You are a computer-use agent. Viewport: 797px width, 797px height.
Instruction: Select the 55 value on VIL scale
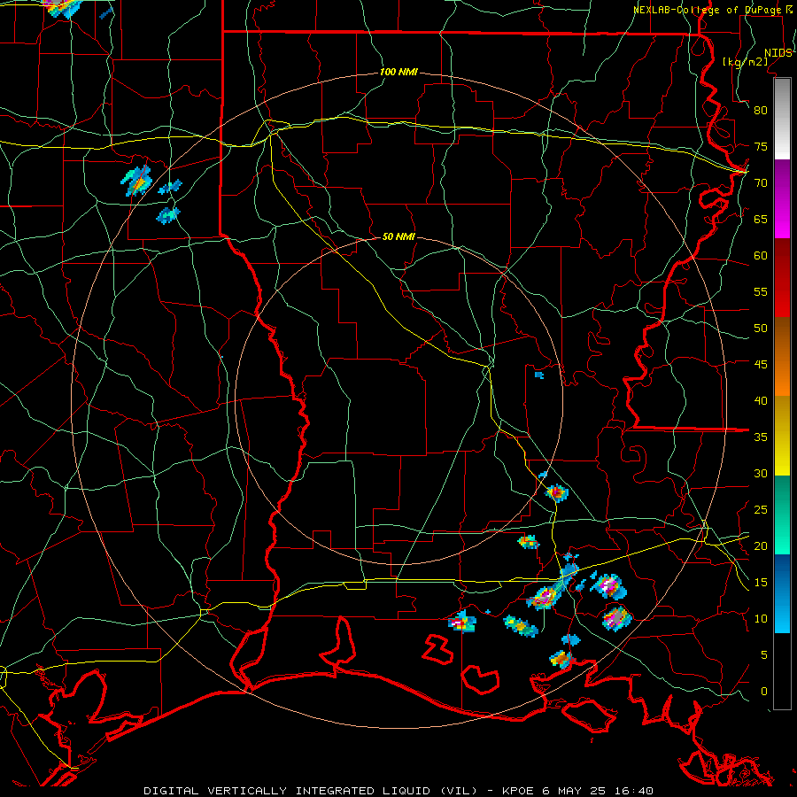(761, 291)
